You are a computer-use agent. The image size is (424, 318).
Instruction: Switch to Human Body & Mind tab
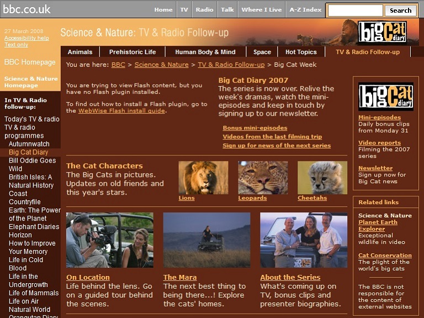click(205, 52)
